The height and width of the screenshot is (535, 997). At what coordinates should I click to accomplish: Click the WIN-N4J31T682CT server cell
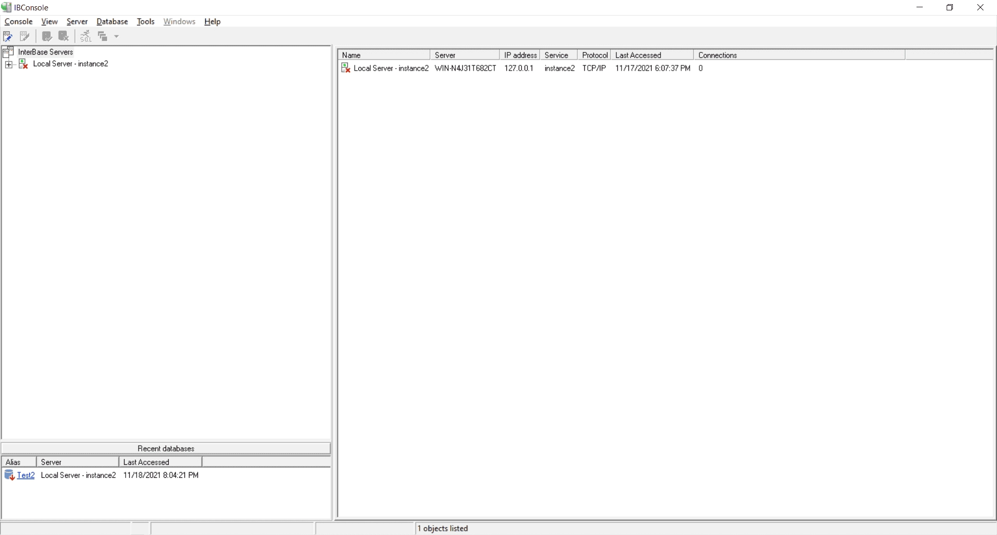(465, 68)
